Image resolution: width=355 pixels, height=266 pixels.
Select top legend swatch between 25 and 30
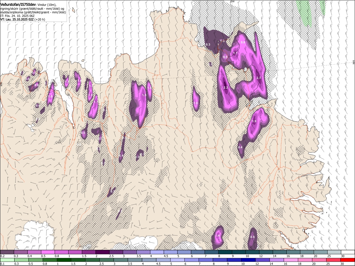pyautogui.click(x=334, y=252)
